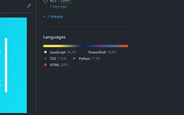184x115 pixels.
Task: Click the dark blue PowerShell dot
Action: (x=84, y=52)
